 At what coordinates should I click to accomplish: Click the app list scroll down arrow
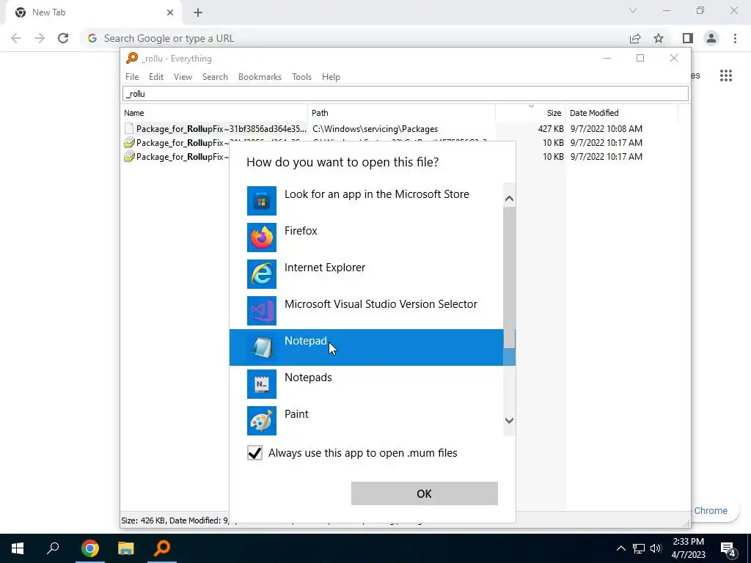click(510, 420)
